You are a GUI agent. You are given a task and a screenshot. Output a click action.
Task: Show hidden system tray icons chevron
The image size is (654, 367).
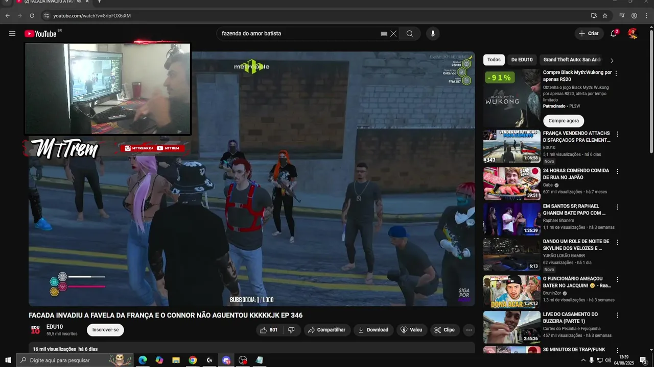point(583,360)
